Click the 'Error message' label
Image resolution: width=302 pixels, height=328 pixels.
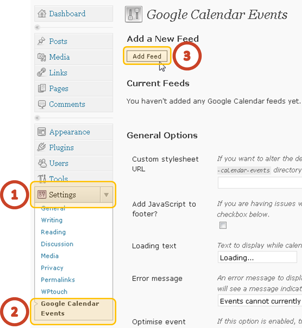pos(157,278)
